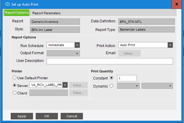Expand the Server printer name dropdown
Image resolution: width=184 pixels, height=123 pixels.
coord(65,85)
